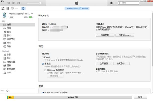This screenshot has height=101, width=153.
Task: Click the rewind previous track button
Action: (8, 3)
